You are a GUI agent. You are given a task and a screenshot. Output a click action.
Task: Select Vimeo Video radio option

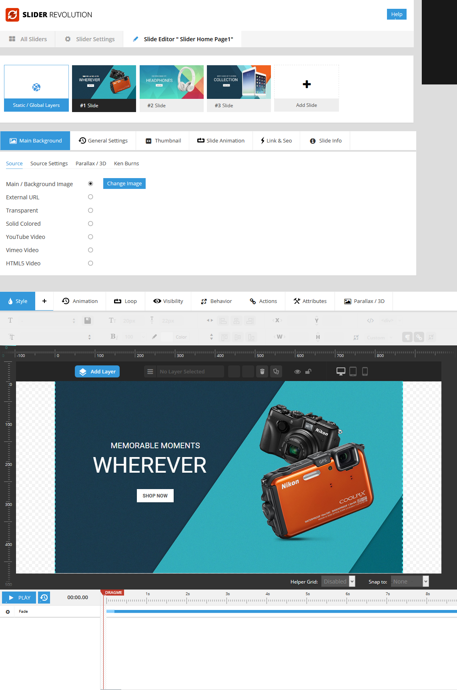pos(90,250)
